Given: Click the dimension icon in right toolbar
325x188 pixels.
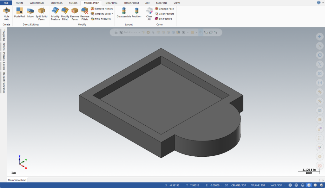Looking at the screenshot, I should (320, 83).
